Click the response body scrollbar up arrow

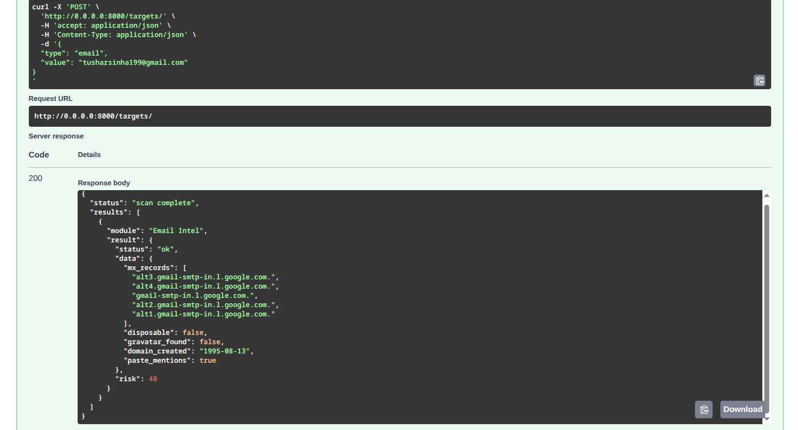pos(767,195)
